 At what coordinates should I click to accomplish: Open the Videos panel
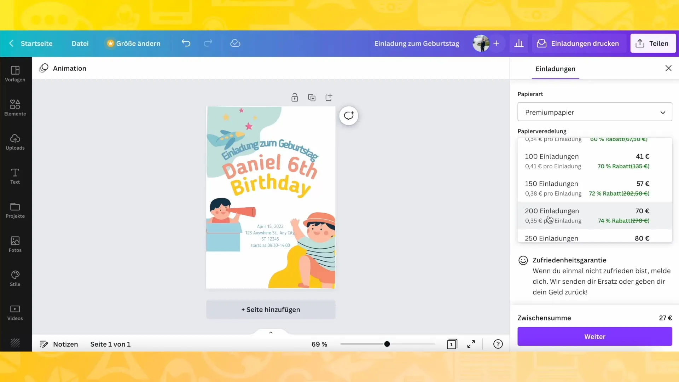15,313
